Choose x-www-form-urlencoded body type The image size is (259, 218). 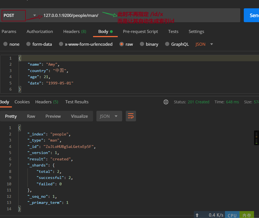pyautogui.click(x=86, y=44)
